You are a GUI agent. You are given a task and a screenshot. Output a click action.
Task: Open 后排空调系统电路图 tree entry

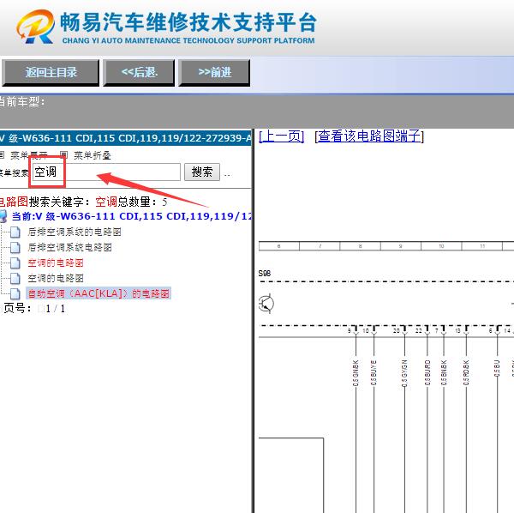coord(70,247)
